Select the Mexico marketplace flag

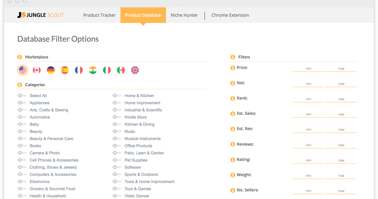point(121,70)
